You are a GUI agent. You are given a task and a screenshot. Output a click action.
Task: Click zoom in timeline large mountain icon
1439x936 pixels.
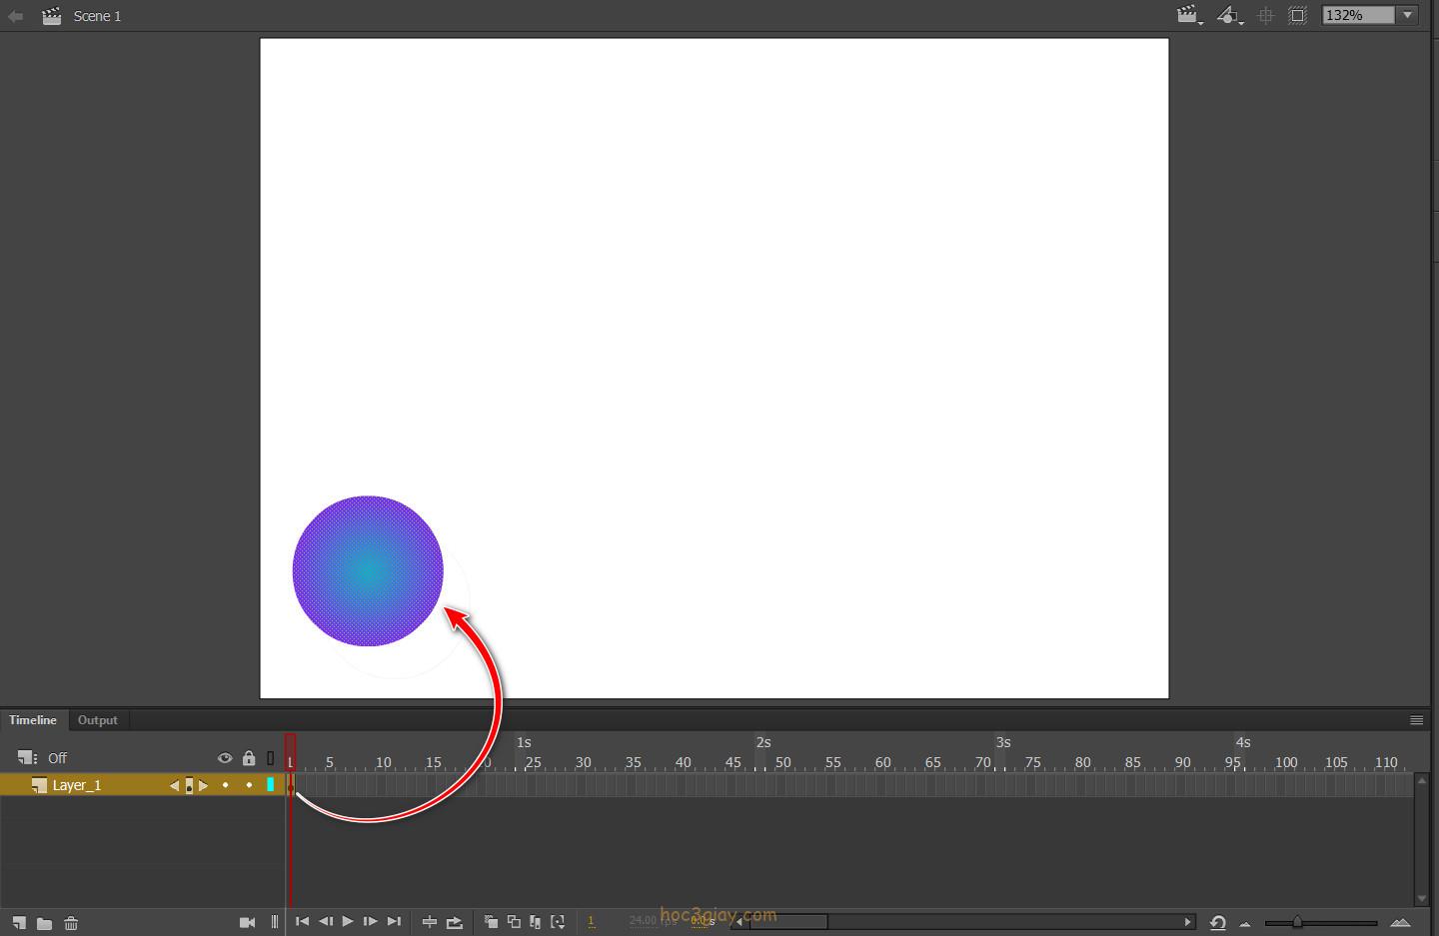point(1401,922)
